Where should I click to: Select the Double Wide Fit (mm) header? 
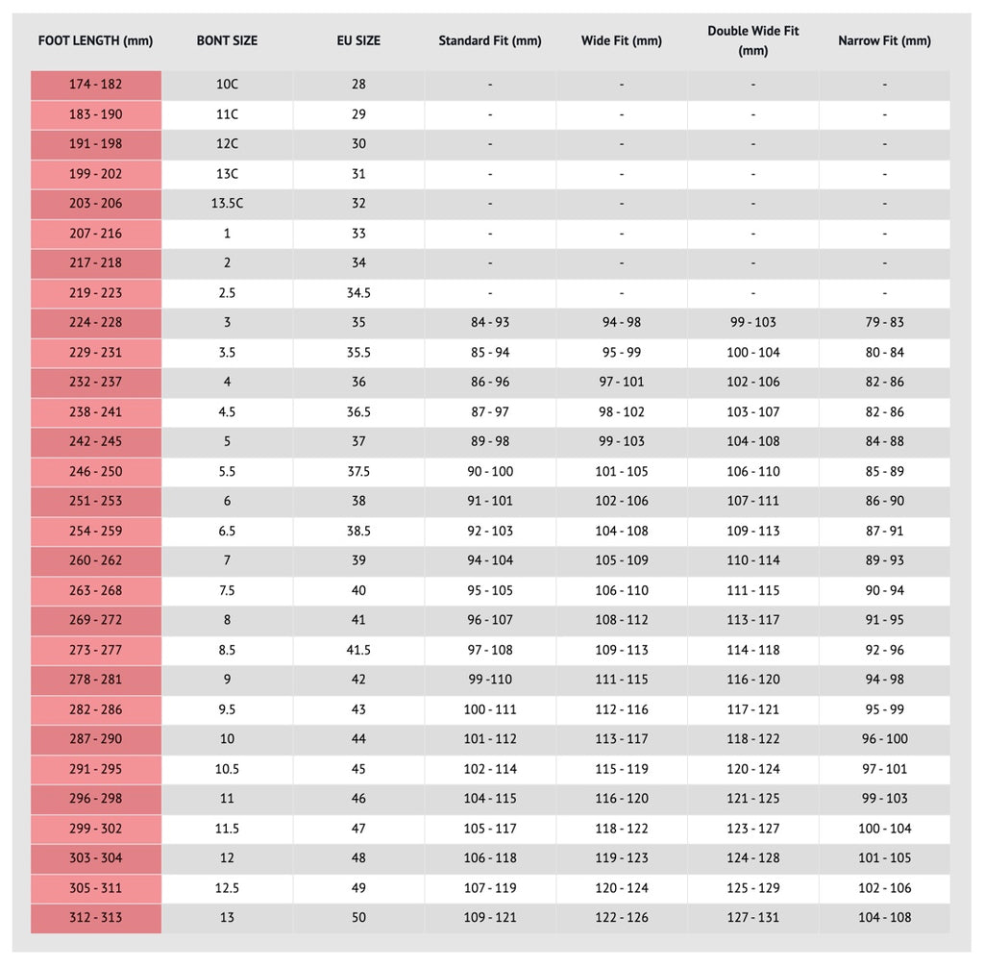click(753, 41)
